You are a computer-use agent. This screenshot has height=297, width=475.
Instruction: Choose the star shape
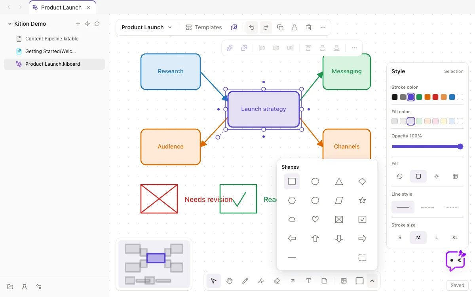(x=362, y=200)
